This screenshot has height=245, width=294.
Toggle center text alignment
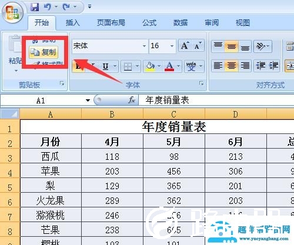[x=232, y=66]
